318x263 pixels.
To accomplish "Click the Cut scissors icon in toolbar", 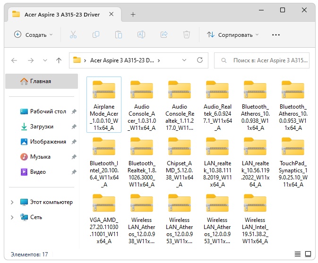I will (x=73, y=34).
